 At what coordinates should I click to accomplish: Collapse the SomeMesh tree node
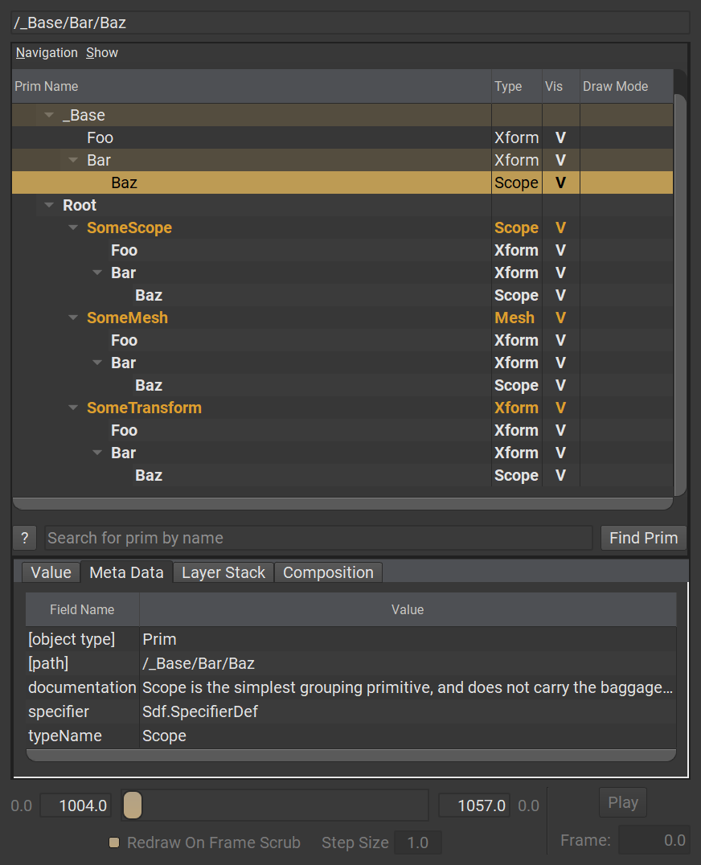click(x=74, y=318)
